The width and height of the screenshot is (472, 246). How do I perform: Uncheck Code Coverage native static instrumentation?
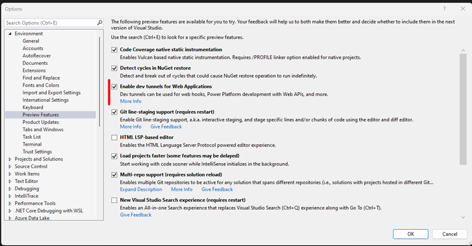(x=115, y=50)
